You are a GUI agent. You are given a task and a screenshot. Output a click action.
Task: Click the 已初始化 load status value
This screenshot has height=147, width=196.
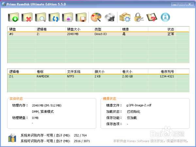coord(134,111)
